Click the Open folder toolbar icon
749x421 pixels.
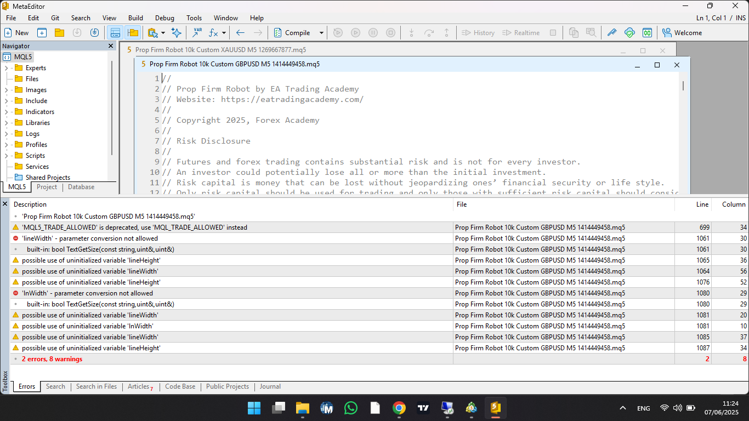pos(59,33)
